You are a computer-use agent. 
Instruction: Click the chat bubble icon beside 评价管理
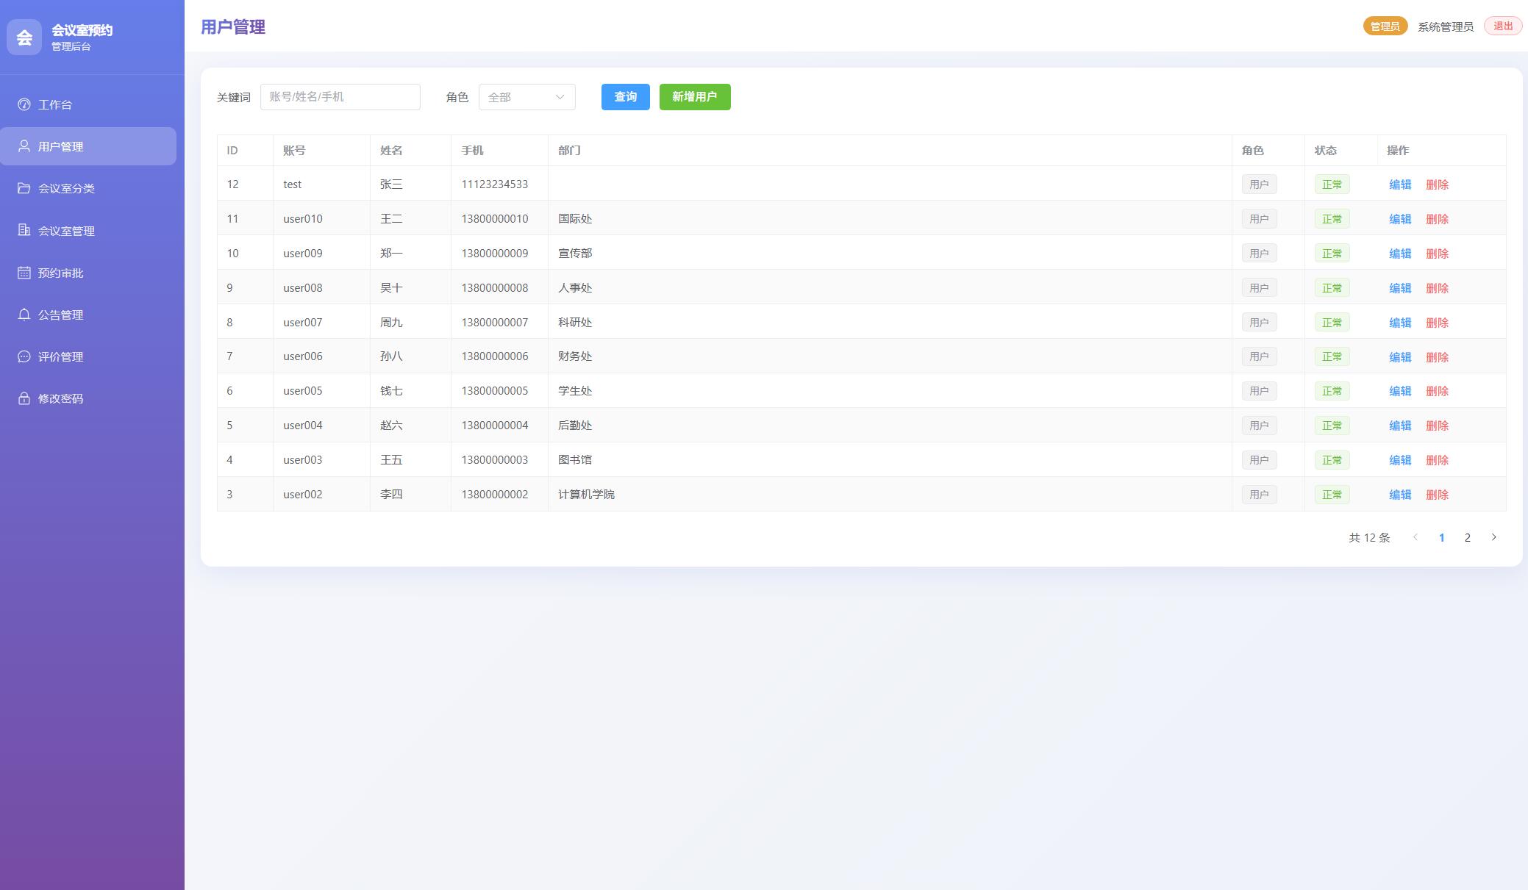tap(24, 356)
